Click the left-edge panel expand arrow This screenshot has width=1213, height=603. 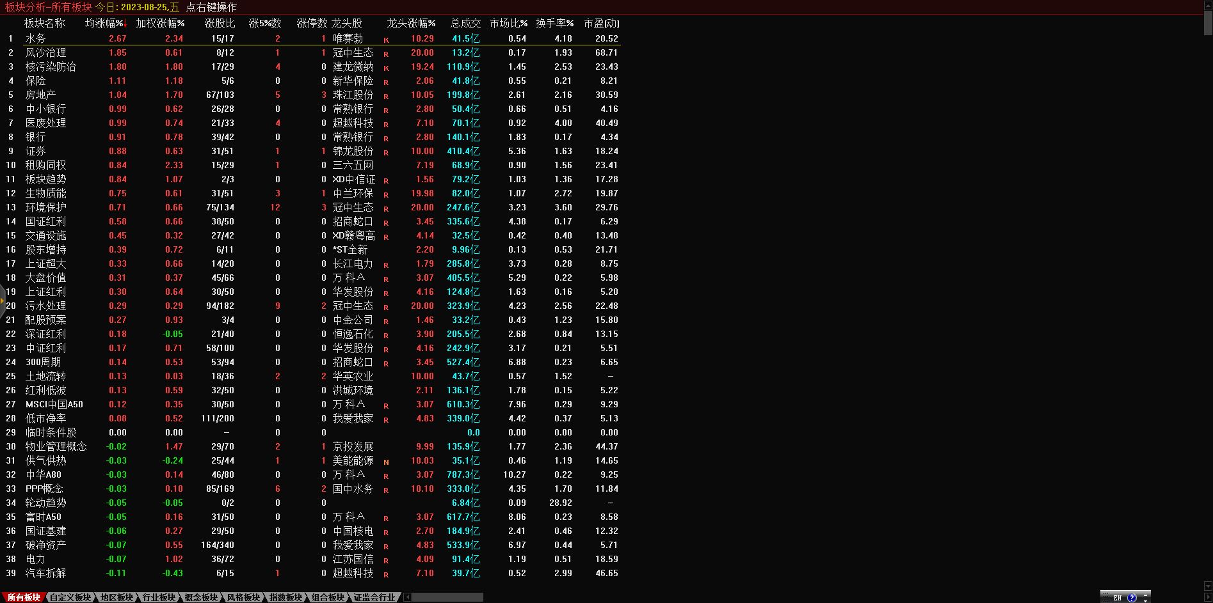point(3,300)
